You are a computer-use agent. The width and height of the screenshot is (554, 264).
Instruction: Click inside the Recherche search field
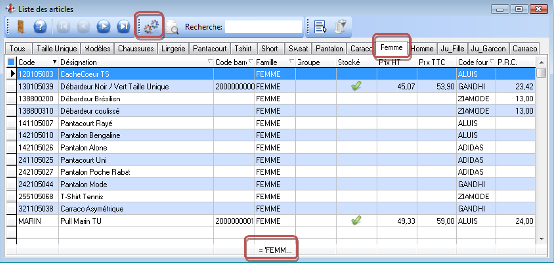263,27
